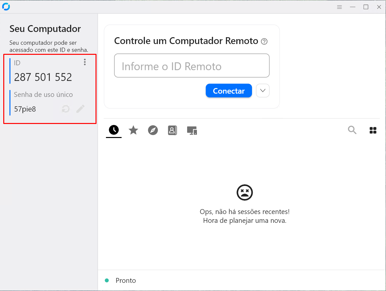Open the ID options three-dot menu
This screenshot has height=291, width=386.
[x=85, y=62]
